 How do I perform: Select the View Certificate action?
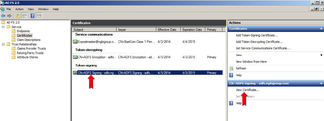pyautogui.click(x=248, y=90)
